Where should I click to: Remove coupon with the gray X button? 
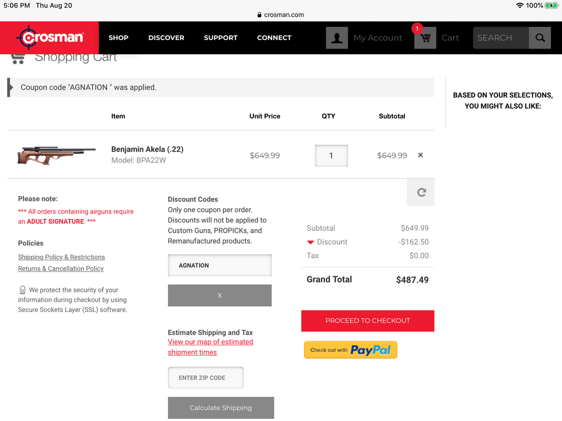click(x=220, y=295)
